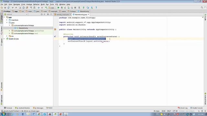Image resolution: width=207 pixels, height=116 pixels.
Task: Click the Undo toolbar icon
Action: [13, 8]
